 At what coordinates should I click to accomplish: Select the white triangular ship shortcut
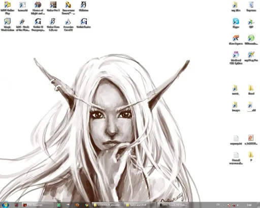point(68,25)
